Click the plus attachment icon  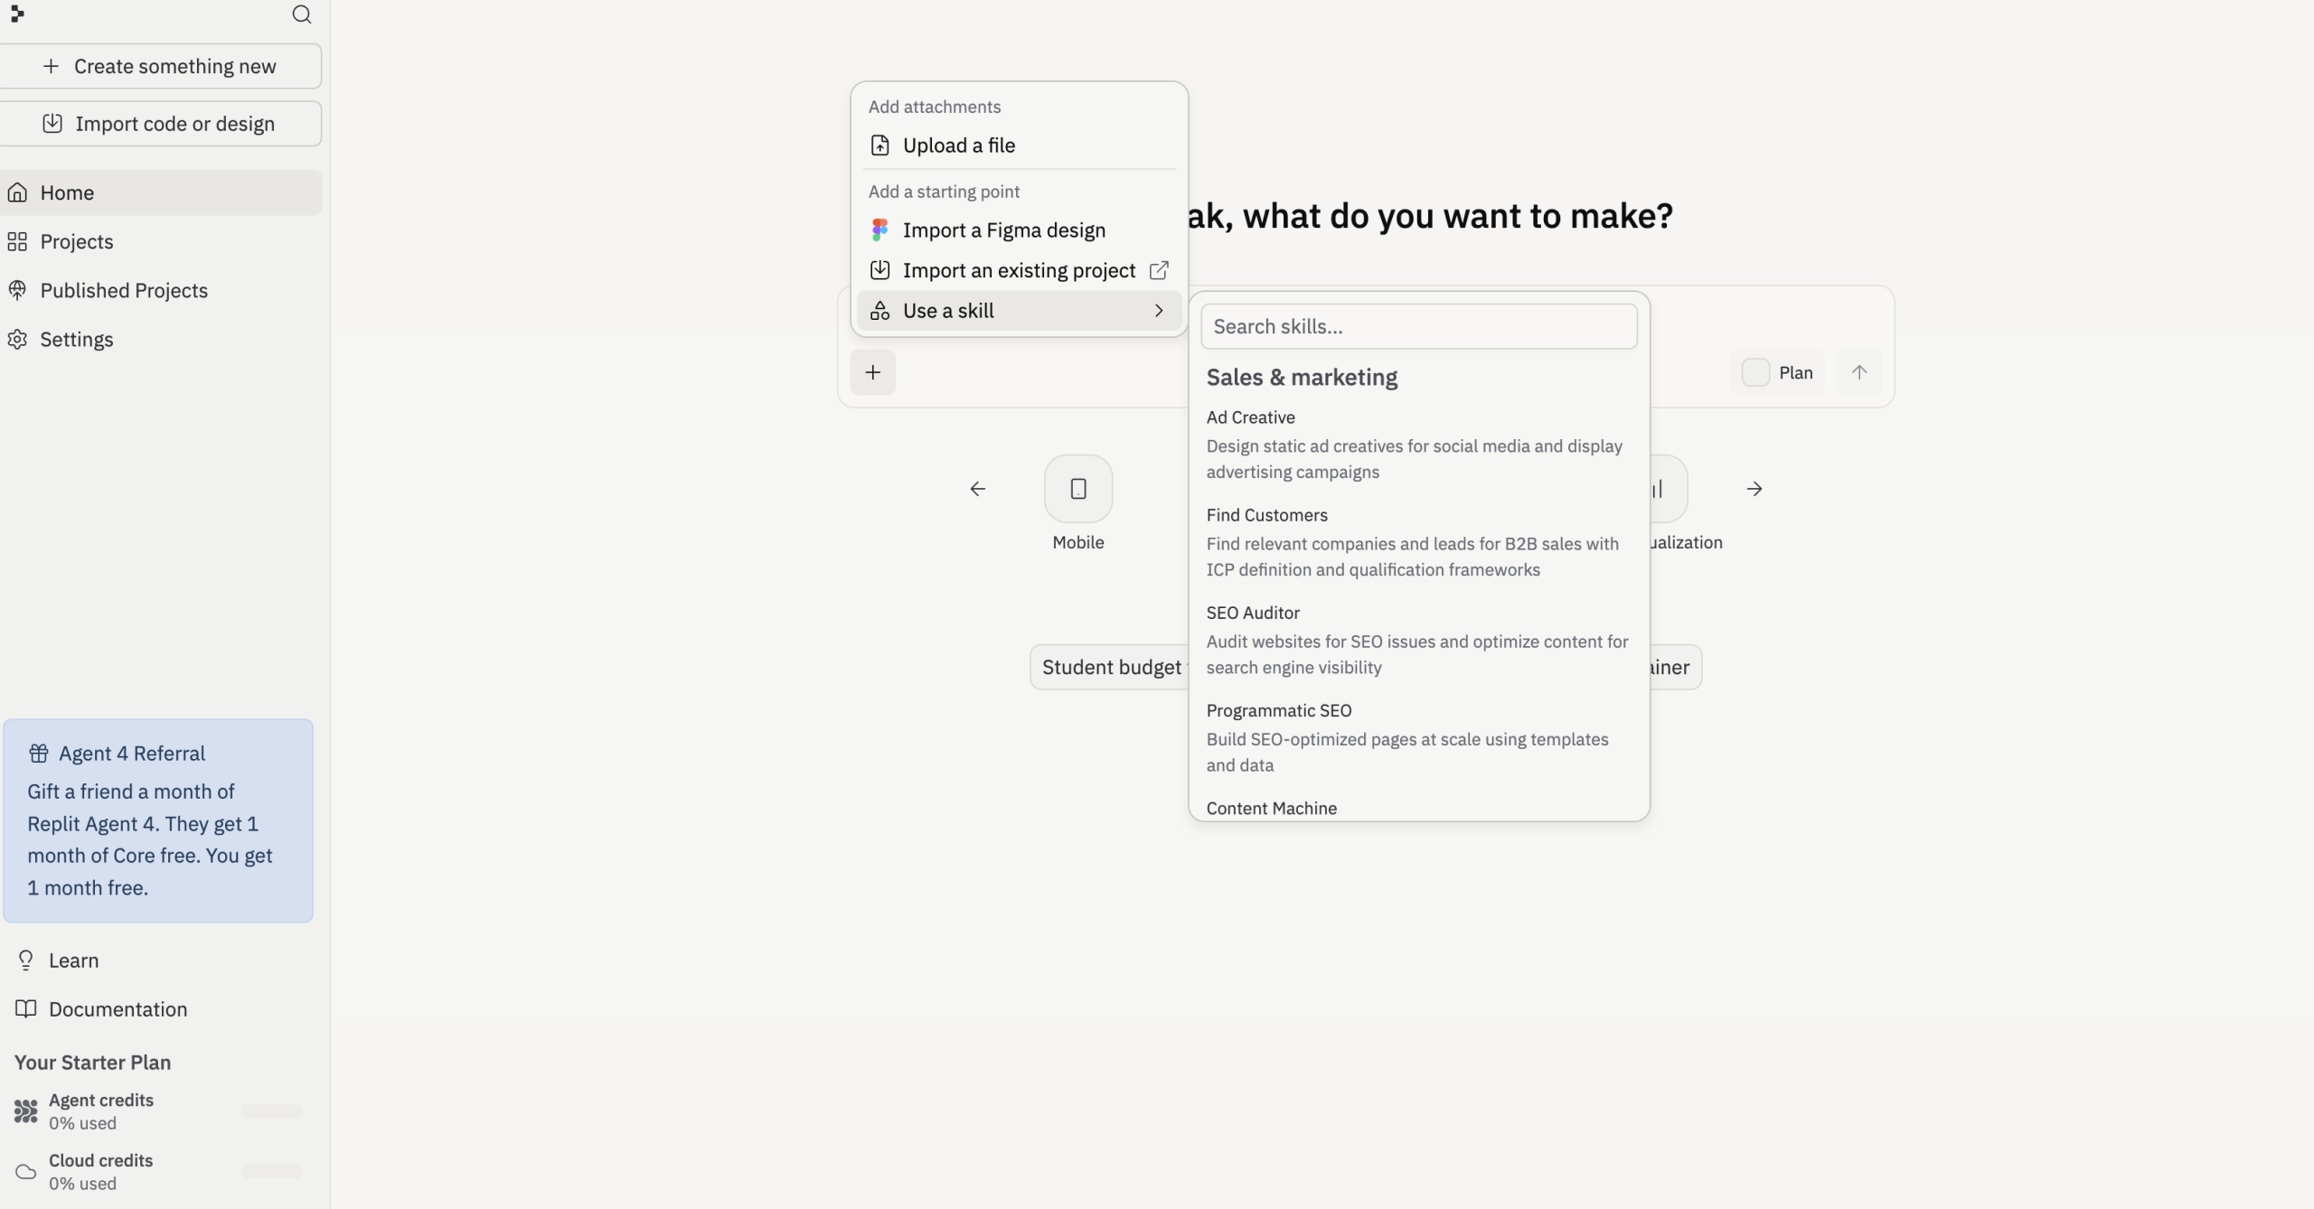[872, 371]
